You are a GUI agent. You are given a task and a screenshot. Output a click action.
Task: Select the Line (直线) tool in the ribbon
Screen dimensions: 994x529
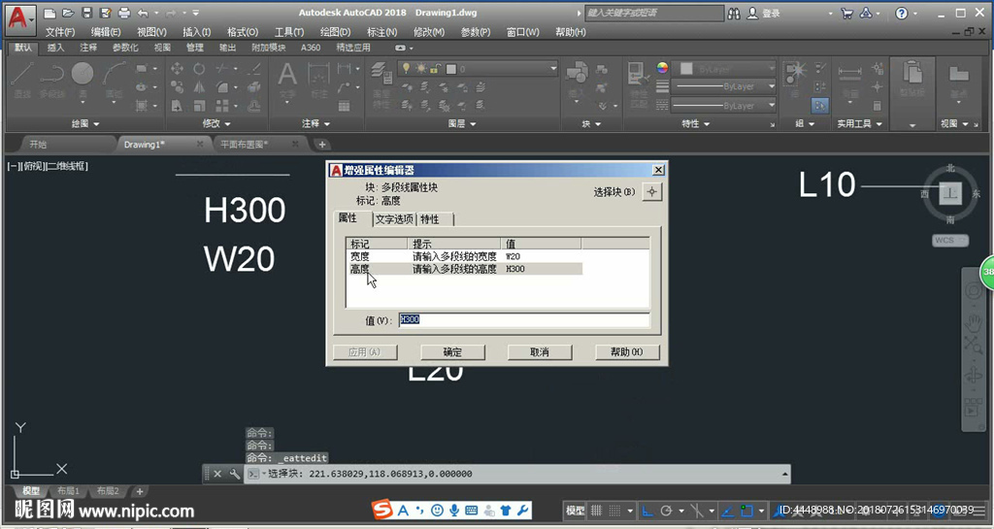(x=22, y=80)
